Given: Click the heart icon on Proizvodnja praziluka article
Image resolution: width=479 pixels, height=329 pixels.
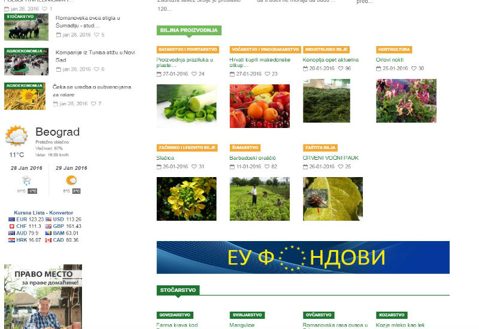Looking at the screenshot, I should click(x=194, y=74).
